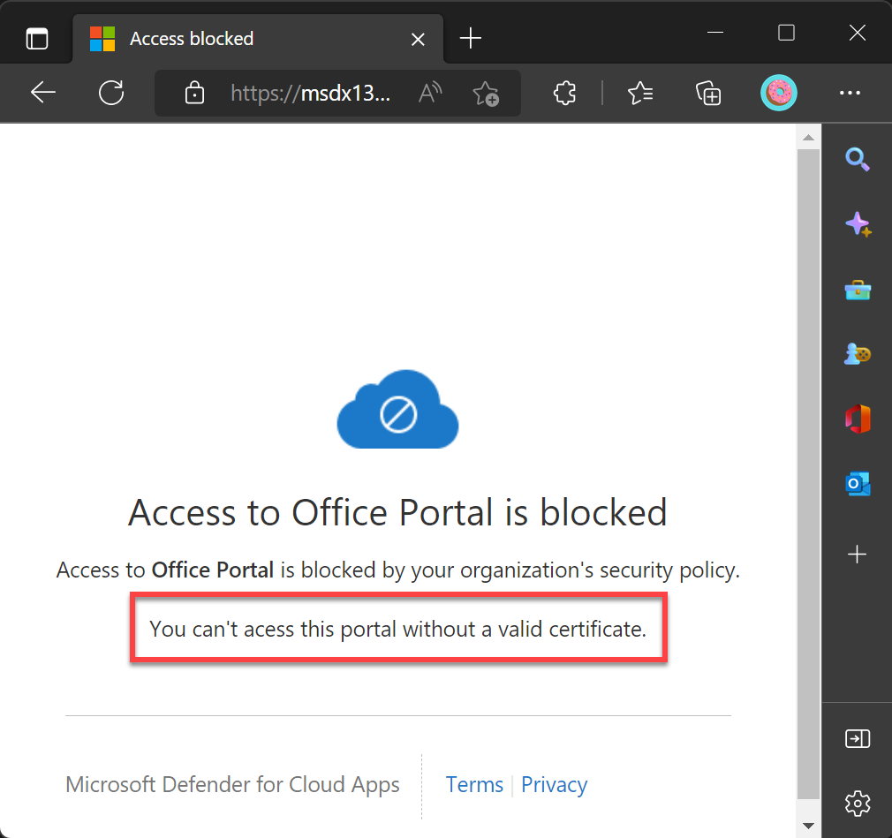This screenshot has height=838, width=892.
Task: Refresh the current page
Action: pos(111,93)
